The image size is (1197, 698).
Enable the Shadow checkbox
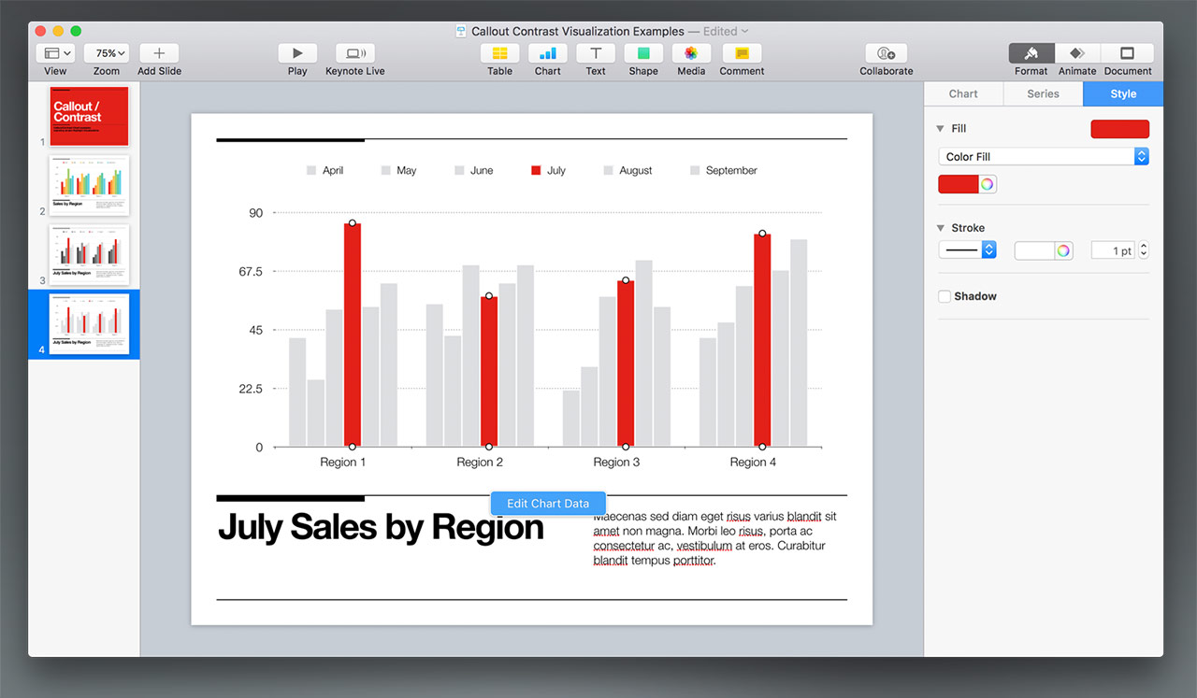(x=945, y=296)
